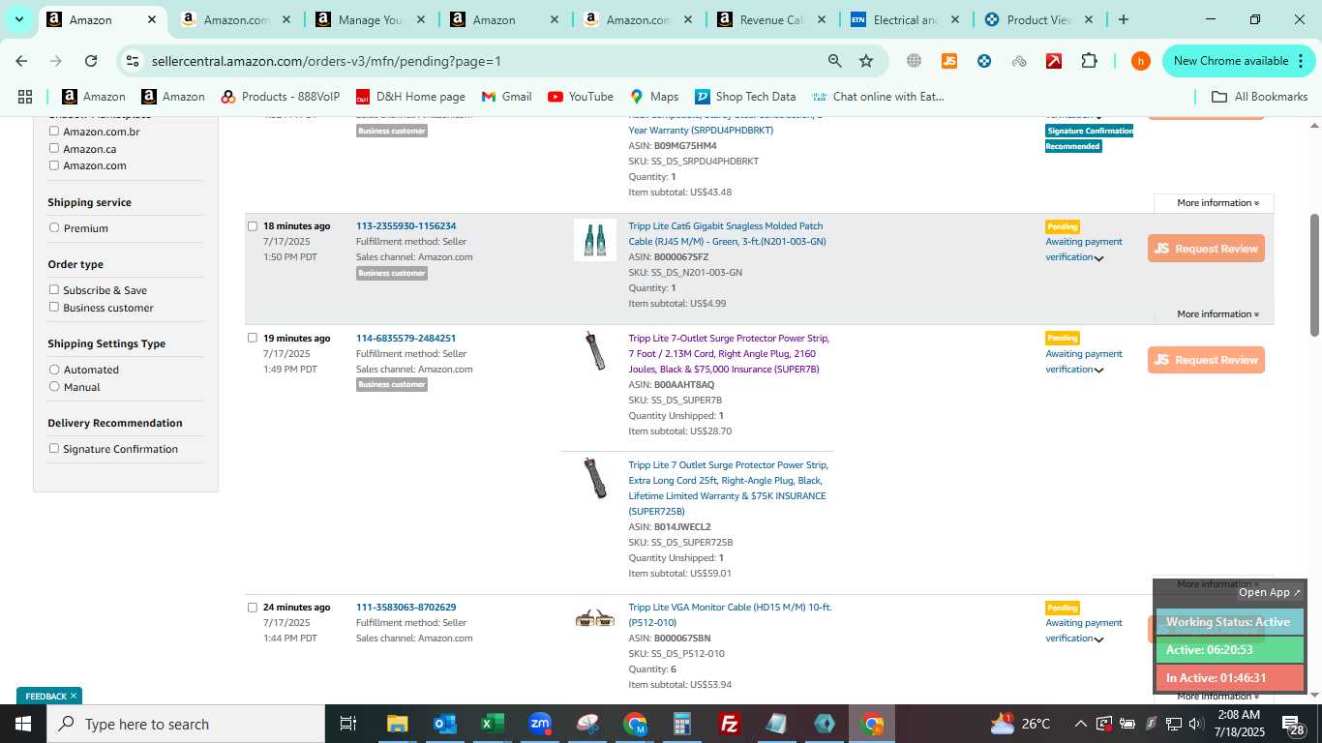Click the Windows Start button
Image resolution: width=1322 pixels, height=743 pixels.
click(x=23, y=724)
